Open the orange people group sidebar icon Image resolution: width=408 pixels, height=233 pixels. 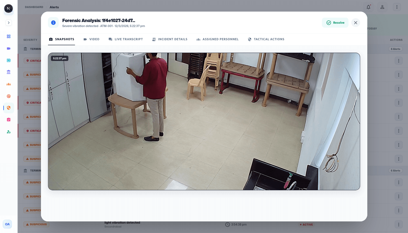click(x=9, y=84)
